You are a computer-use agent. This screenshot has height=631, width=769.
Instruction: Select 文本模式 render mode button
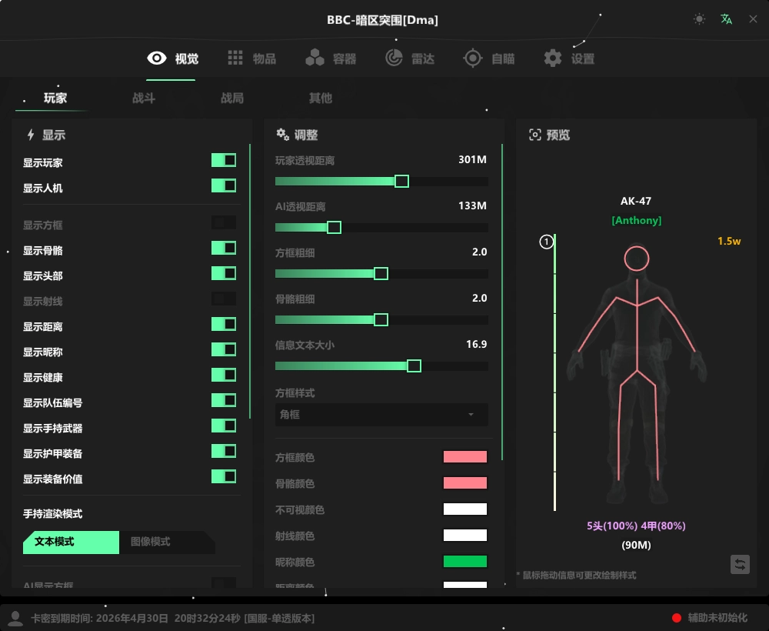[71, 542]
